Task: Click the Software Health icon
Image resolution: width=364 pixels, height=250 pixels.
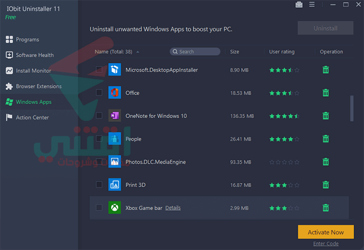Action: point(9,55)
